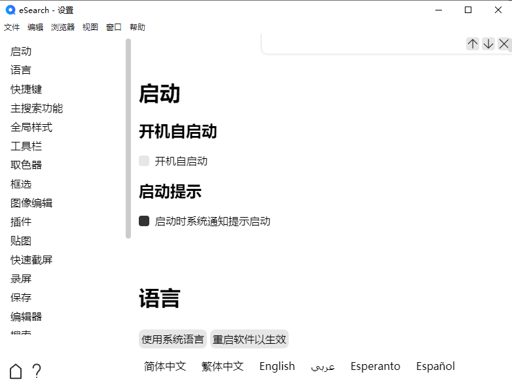Screen dimensions: 512x385
Task: Go to 快速截屏 section in sidebar
Action: tap(31, 259)
